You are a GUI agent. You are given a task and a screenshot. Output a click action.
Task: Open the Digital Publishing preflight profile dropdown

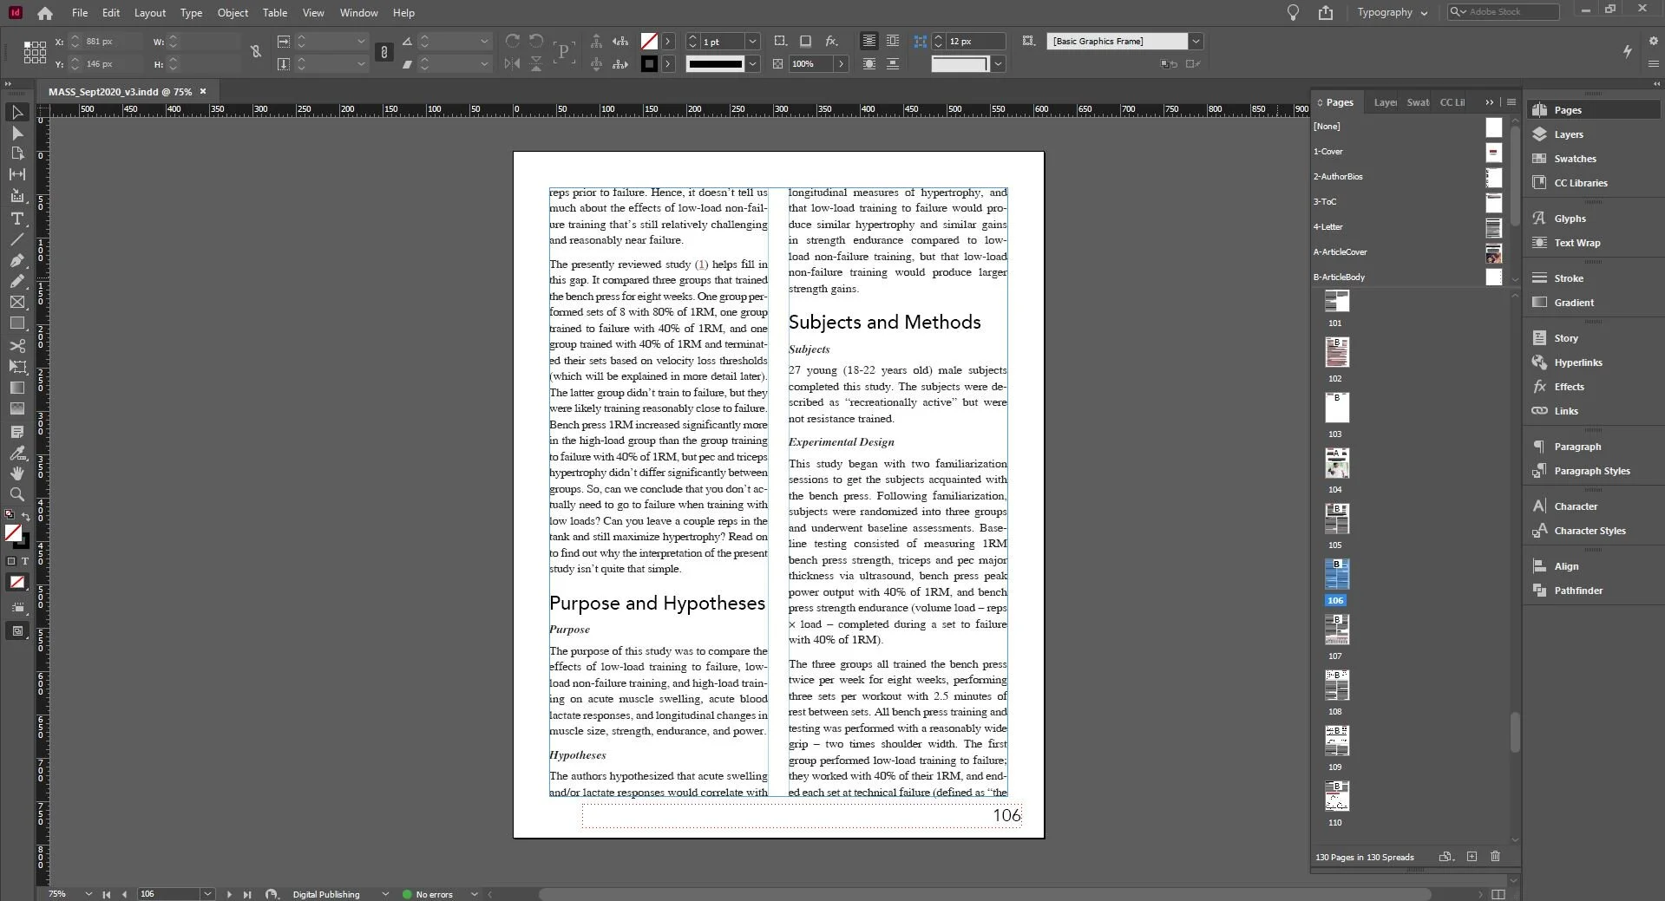(385, 894)
